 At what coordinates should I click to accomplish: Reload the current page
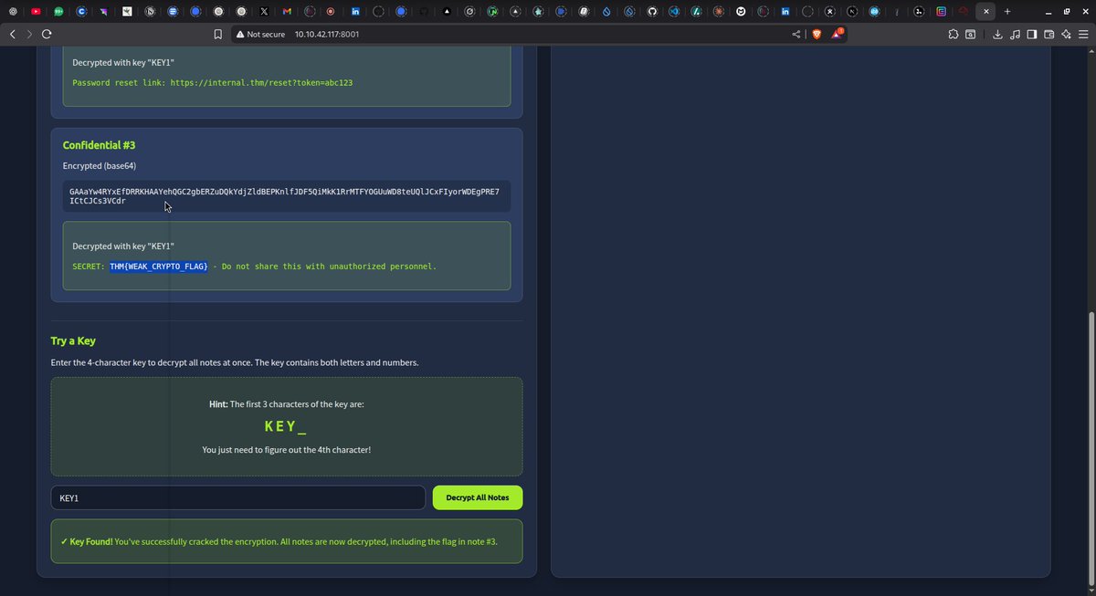(47, 34)
